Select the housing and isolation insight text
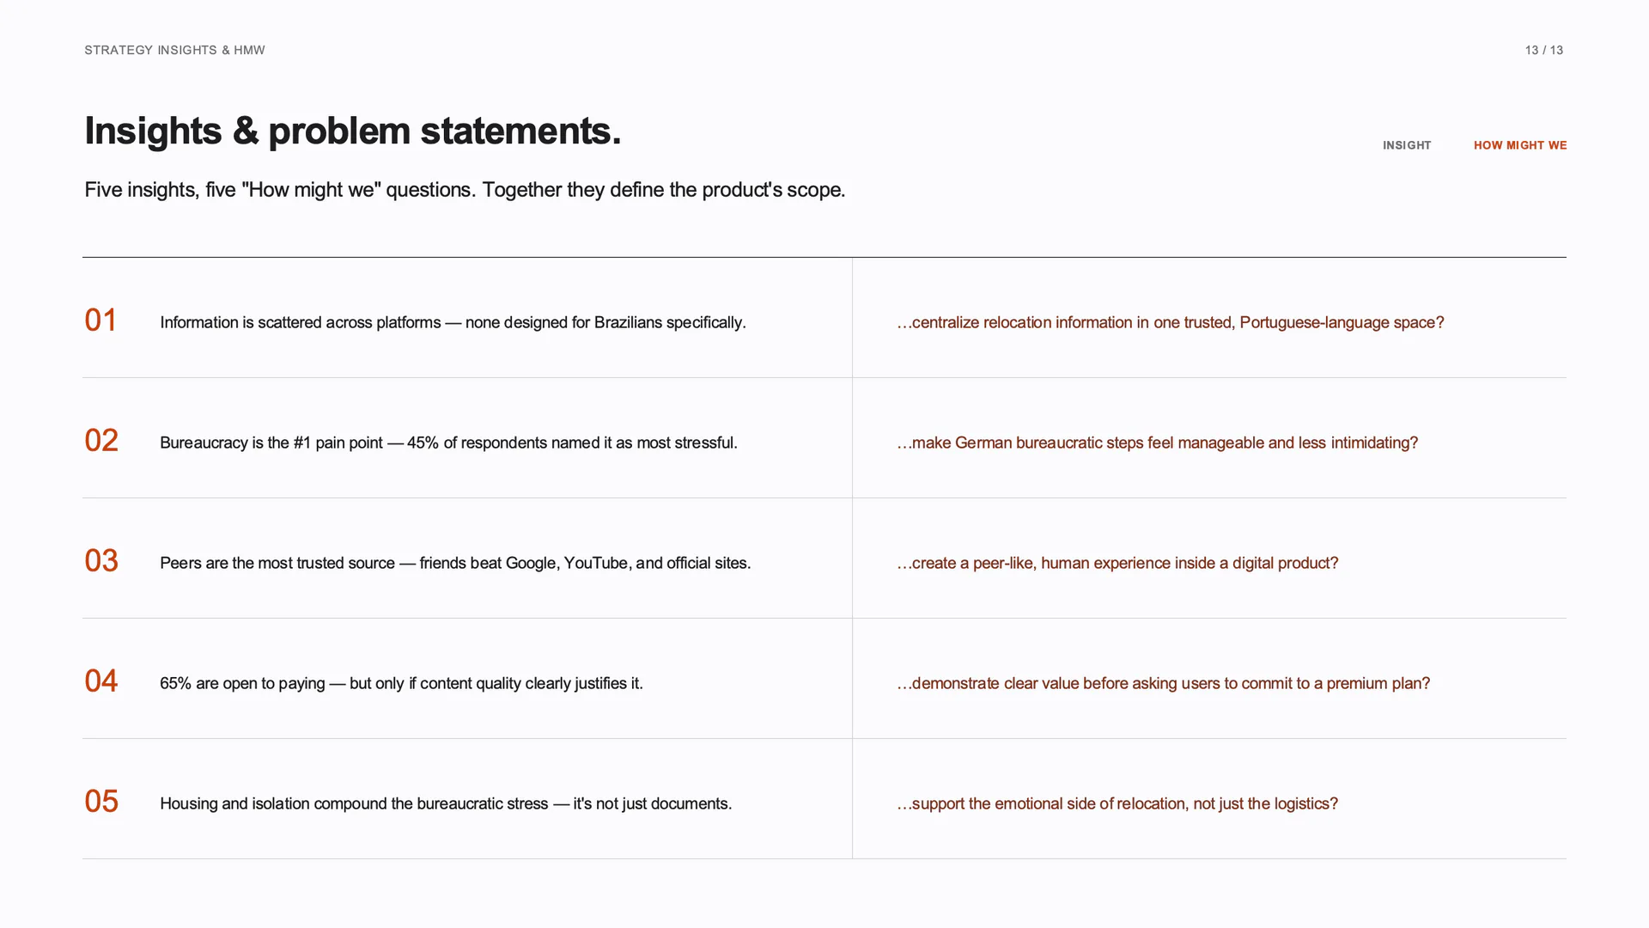Viewport: 1649px width, 928px height. [446, 803]
